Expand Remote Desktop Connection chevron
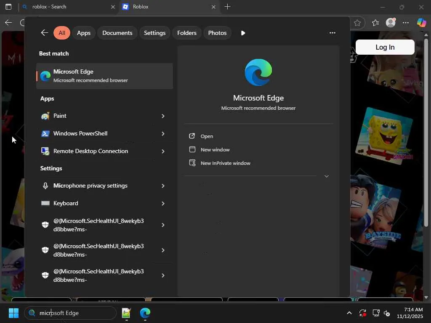 tap(163, 151)
